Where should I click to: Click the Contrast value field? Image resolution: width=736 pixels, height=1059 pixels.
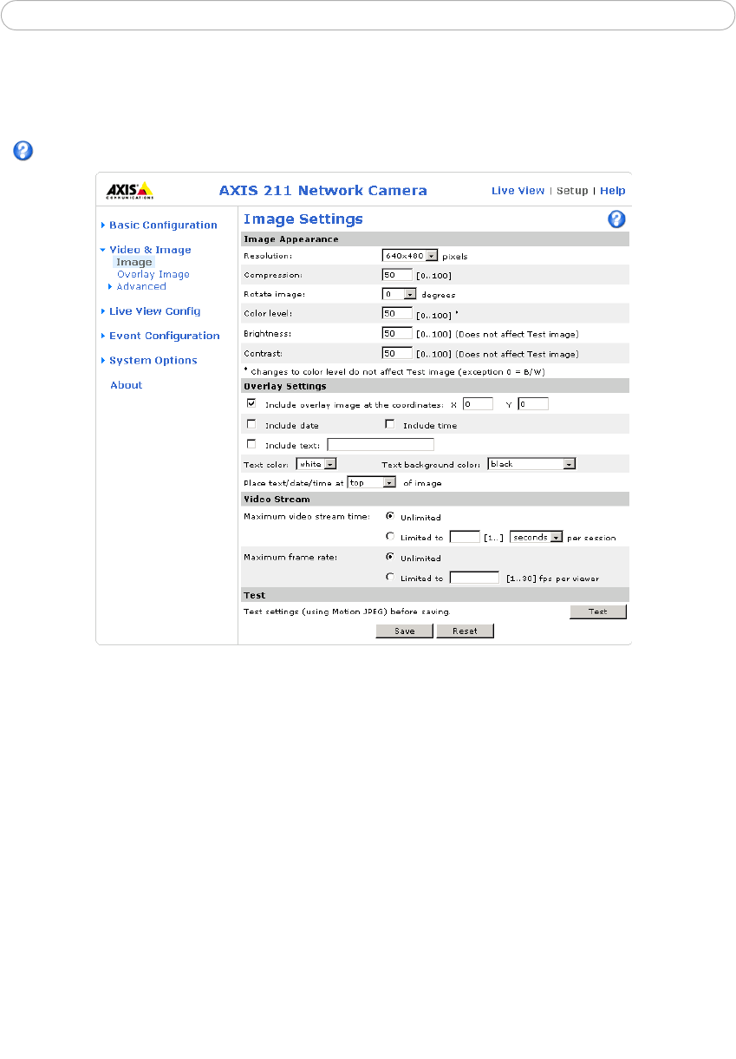pyautogui.click(x=397, y=353)
